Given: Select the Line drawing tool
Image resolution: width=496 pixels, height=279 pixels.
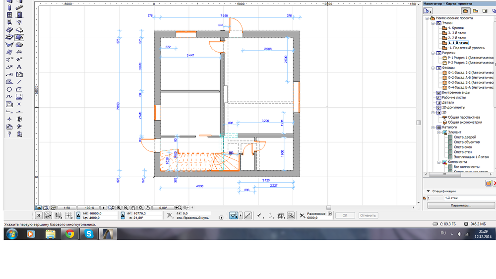Looking at the screenshot, I should pos(19,81).
